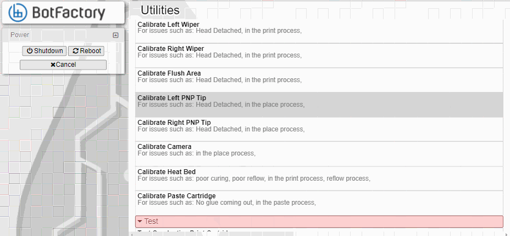Choose Calibrate Right PNP Tip
The width and height of the screenshot is (510, 236).
[319, 129]
